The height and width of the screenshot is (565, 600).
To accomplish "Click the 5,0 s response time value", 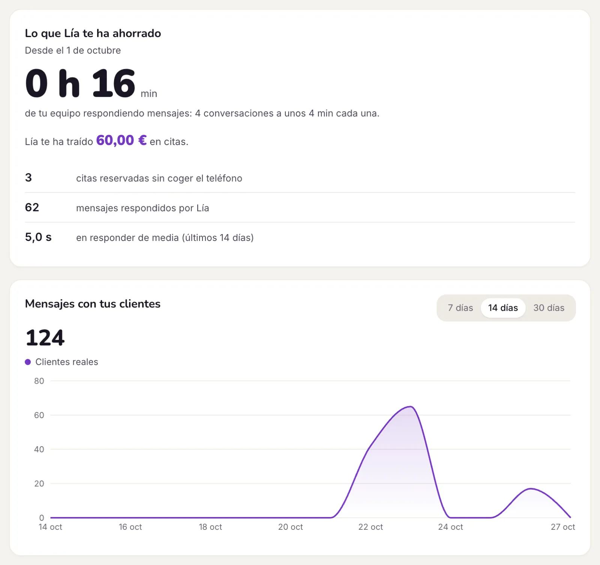I will coord(38,237).
